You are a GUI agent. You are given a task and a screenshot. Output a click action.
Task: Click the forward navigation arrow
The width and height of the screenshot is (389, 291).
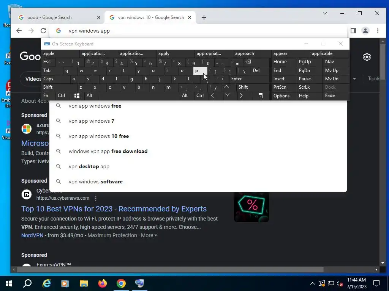(x=31, y=31)
